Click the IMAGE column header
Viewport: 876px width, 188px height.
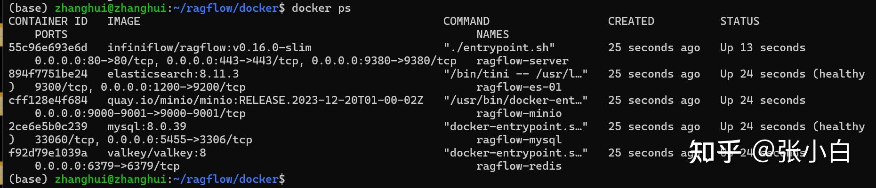click(x=123, y=21)
